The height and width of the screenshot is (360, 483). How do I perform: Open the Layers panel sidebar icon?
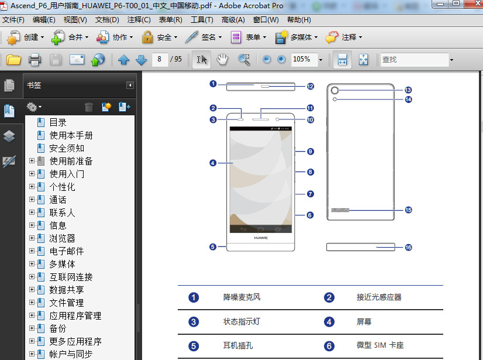coord(9,136)
